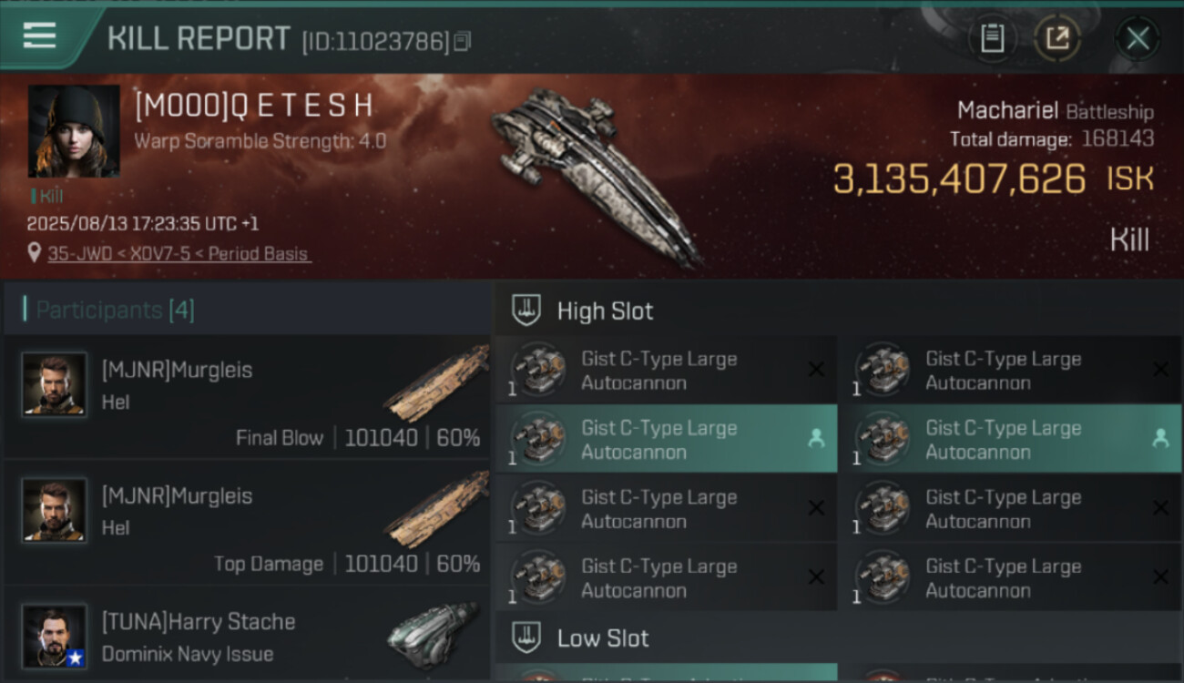1184x683 pixels.
Task: Click the High Slot section icon
Action: 526,311
